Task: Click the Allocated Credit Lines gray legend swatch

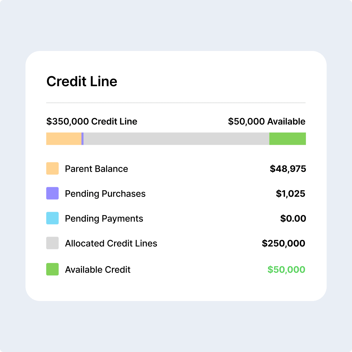Action: [52, 243]
